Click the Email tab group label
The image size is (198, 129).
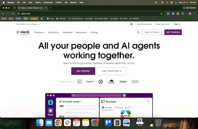pyautogui.click(x=4, y=19)
